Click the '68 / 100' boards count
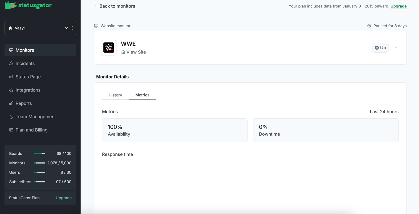The width and height of the screenshot is (419, 214). tap(64, 154)
